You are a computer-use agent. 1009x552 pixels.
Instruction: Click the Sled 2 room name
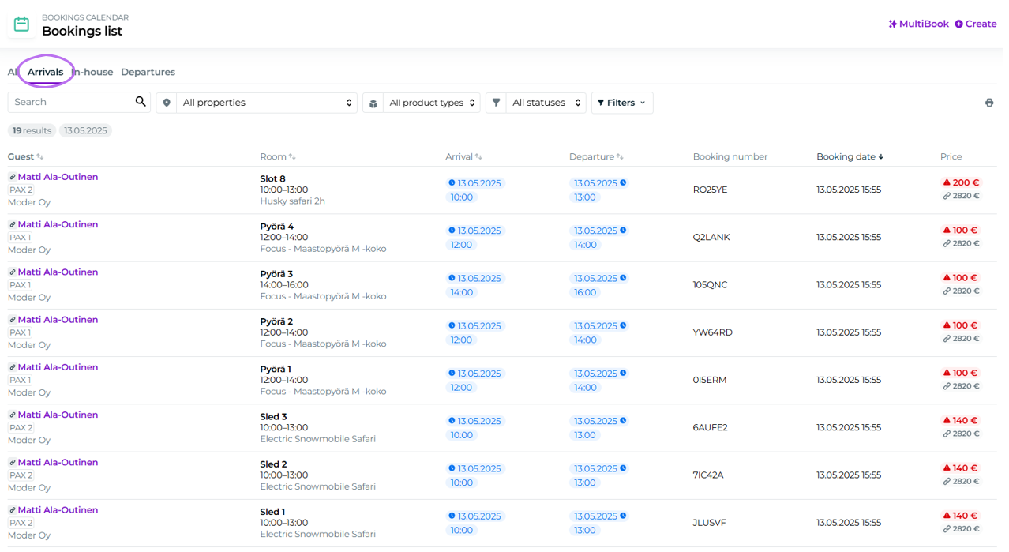click(274, 464)
